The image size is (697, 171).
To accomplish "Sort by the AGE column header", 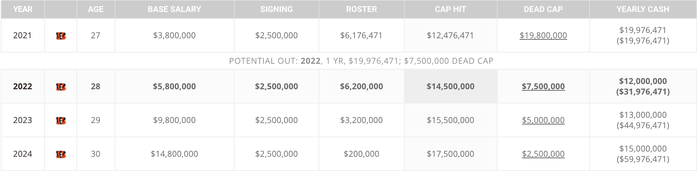I will click(96, 9).
